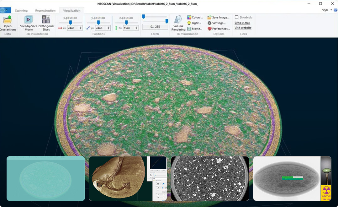
Task: Open Preferences with the heart icon
Action: coord(219,29)
